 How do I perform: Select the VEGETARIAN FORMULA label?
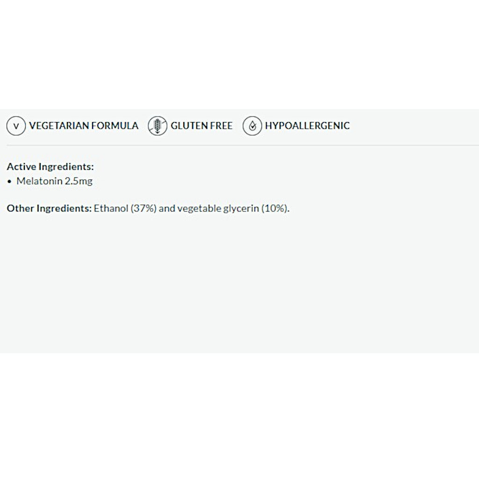84,126
